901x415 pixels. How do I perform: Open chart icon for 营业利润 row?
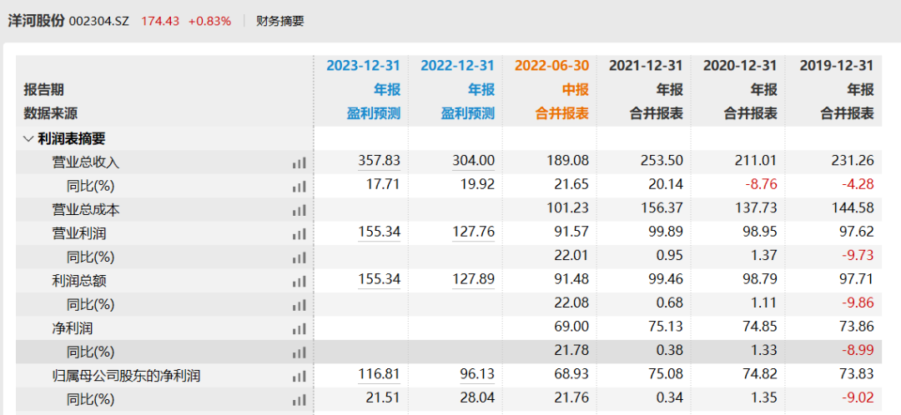point(299,234)
